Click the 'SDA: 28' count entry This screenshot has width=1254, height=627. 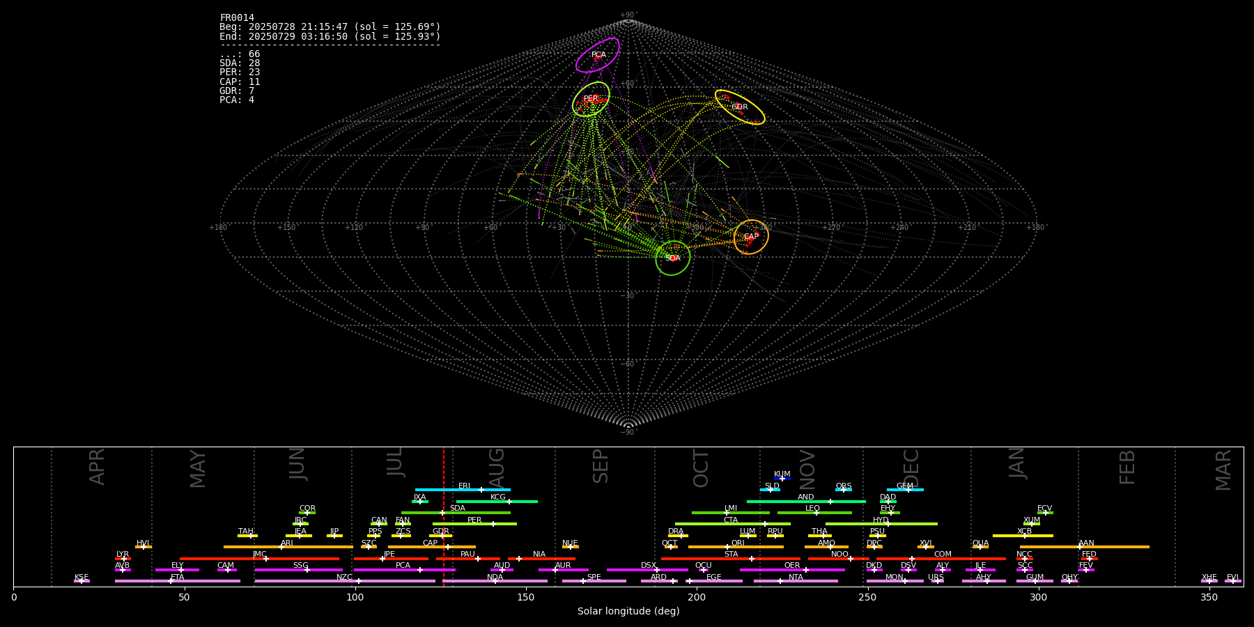point(240,63)
